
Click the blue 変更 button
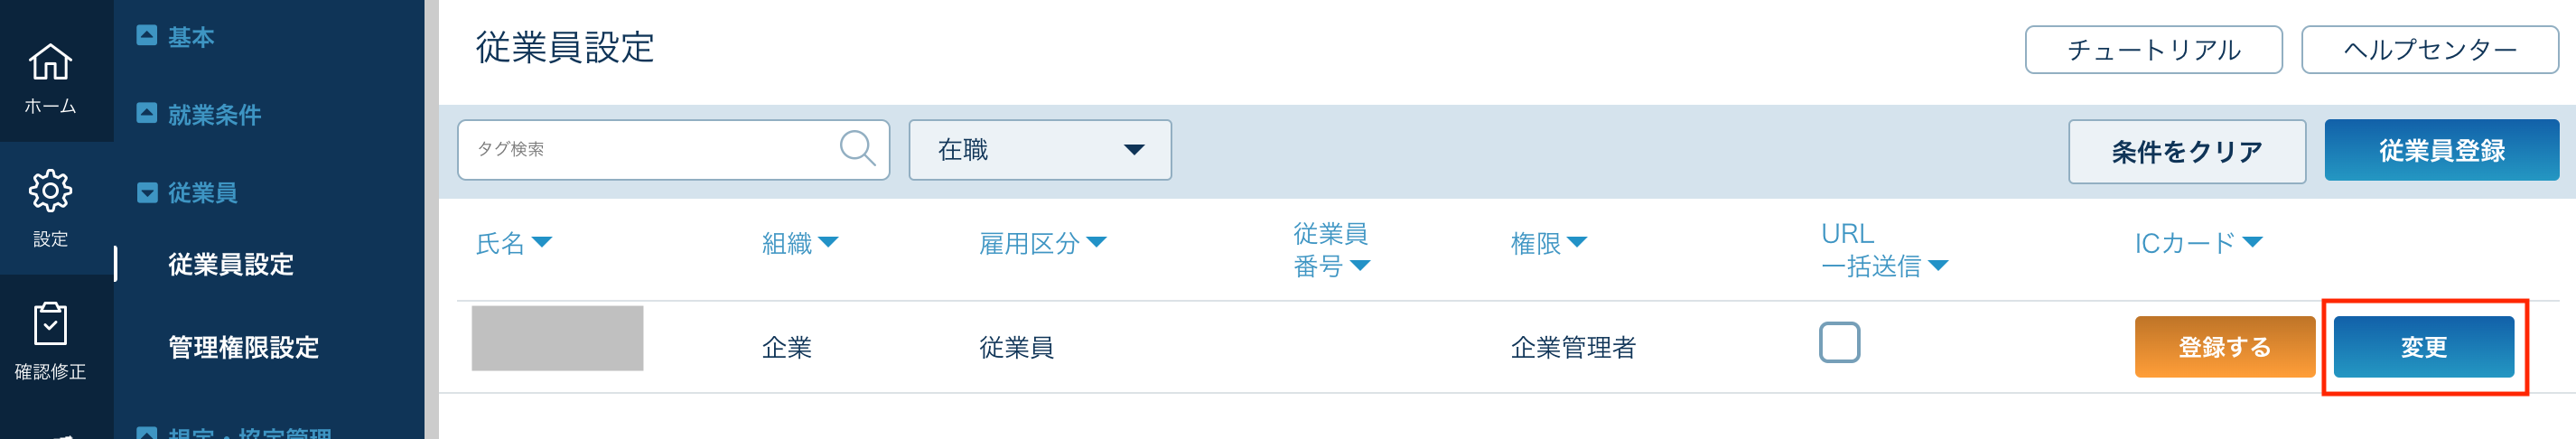click(x=2423, y=347)
